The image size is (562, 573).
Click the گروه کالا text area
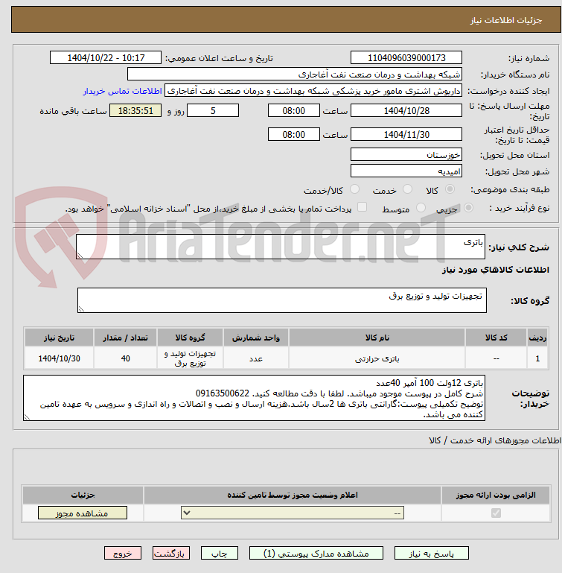coord(282,300)
